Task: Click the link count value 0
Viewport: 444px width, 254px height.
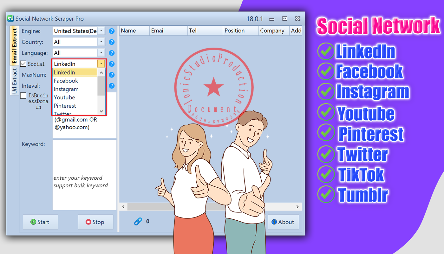Action: click(148, 222)
